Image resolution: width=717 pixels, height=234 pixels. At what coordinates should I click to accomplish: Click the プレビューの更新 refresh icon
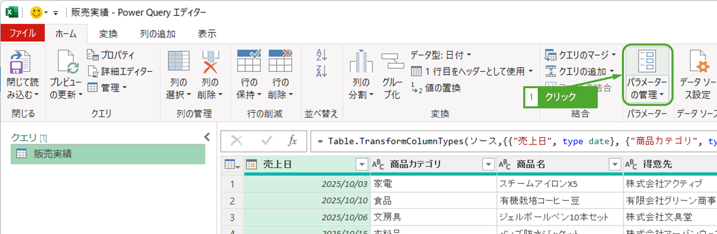coord(66,62)
